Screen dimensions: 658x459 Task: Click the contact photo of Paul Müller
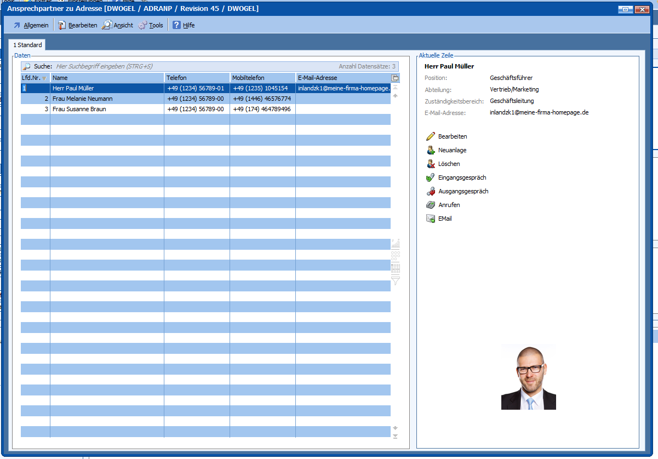click(x=528, y=378)
